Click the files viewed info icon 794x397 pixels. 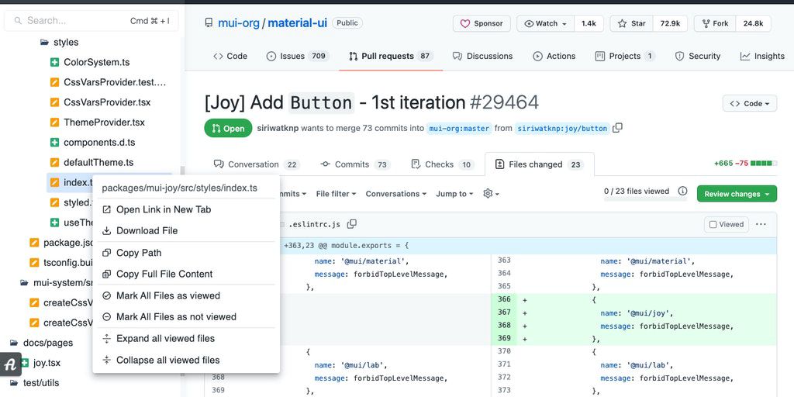(x=682, y=192)
